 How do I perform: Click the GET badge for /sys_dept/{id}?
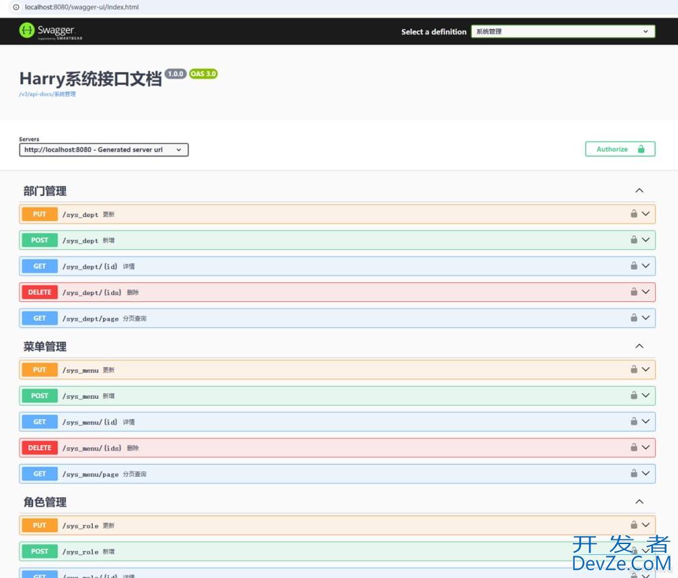click(x=39, y=266)
